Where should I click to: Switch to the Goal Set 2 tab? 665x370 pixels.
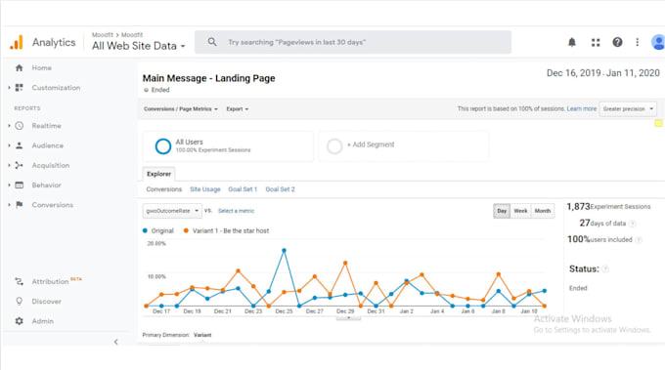(x=280, y=189)
